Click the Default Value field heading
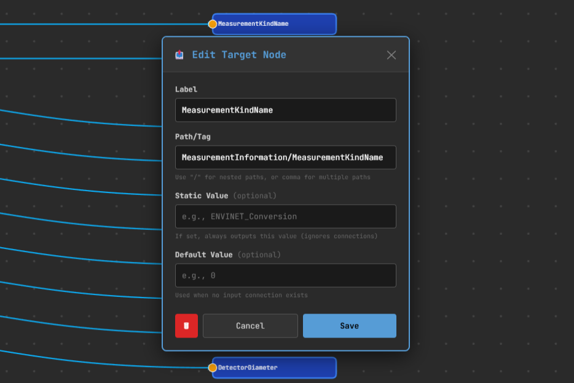This screenshot has width=574, height=383. point(203,255)
